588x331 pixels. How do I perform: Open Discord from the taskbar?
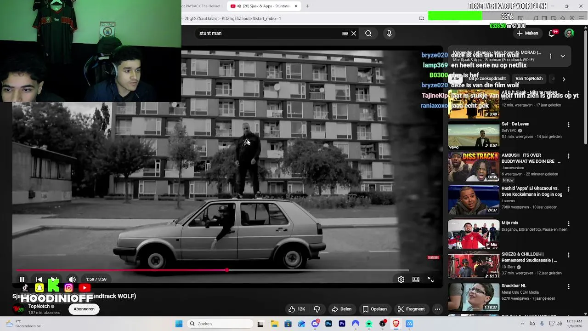tap(315, 324)
